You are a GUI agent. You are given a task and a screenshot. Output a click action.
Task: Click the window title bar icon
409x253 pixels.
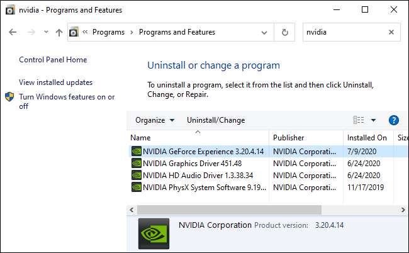click(x=10, y=10)
